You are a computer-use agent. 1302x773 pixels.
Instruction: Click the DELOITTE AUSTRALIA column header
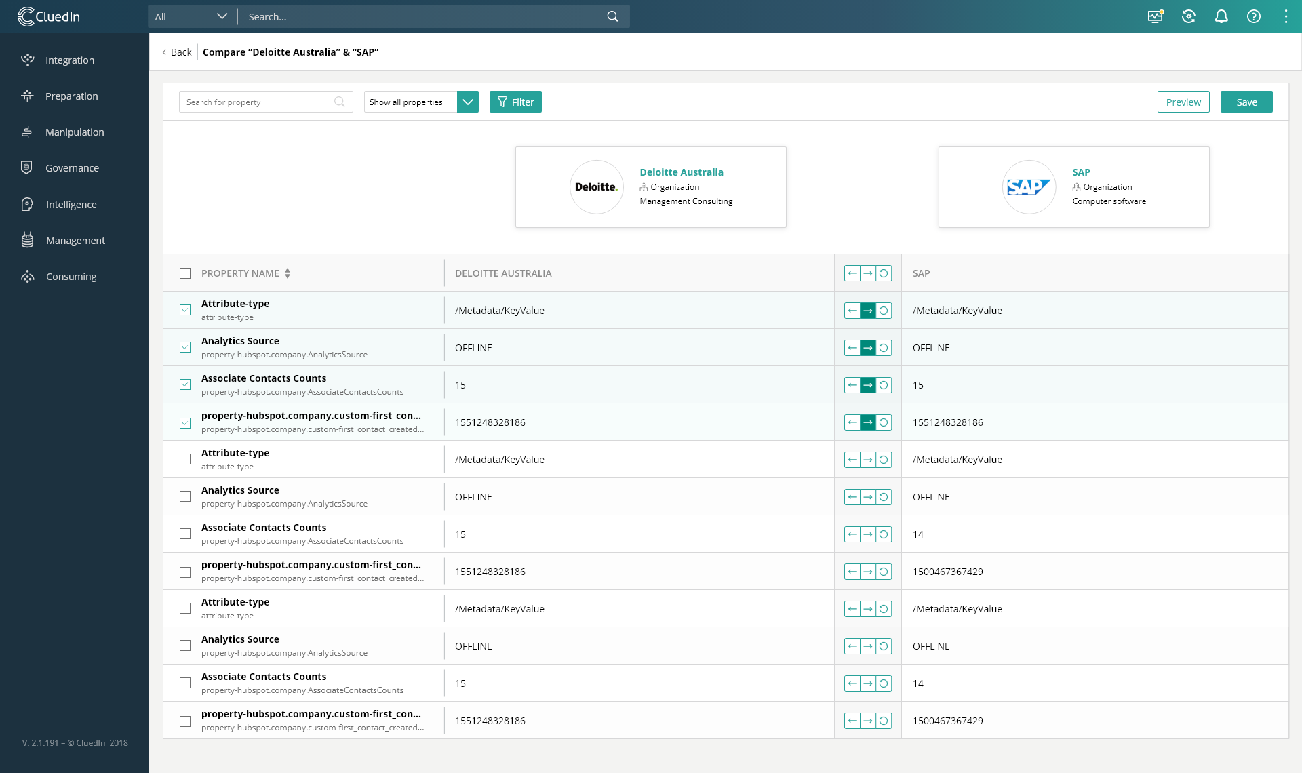coord(503,273)
